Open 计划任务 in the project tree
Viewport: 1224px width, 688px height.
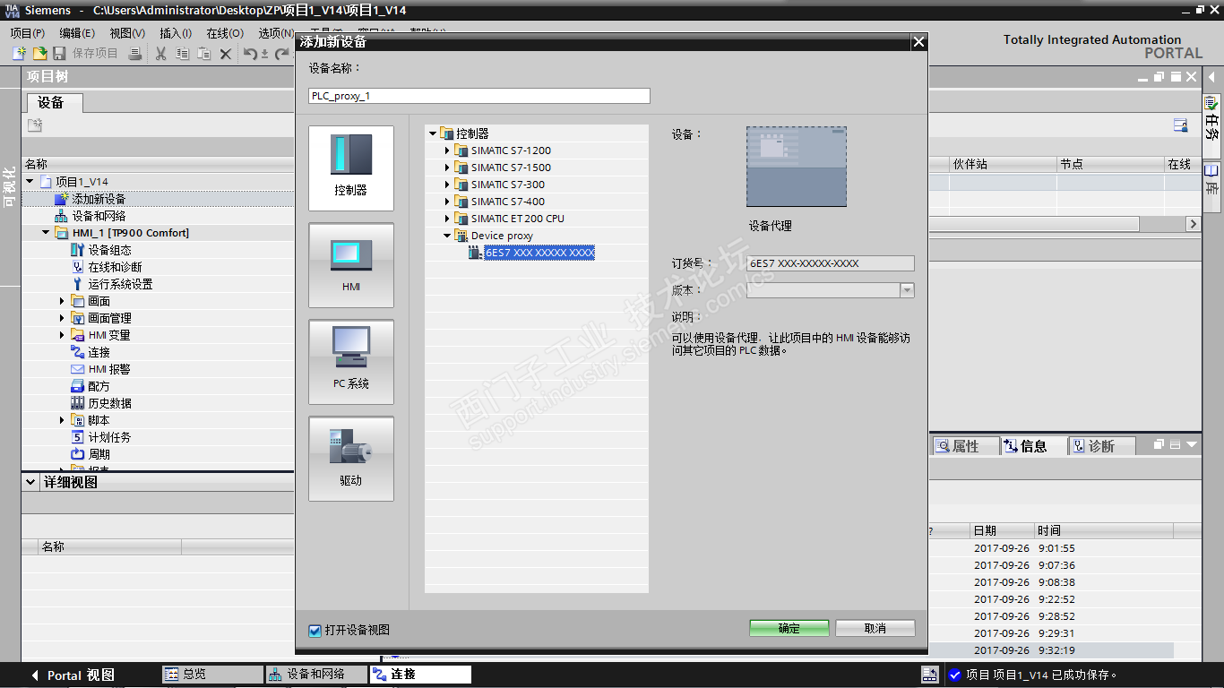[109, 437]
